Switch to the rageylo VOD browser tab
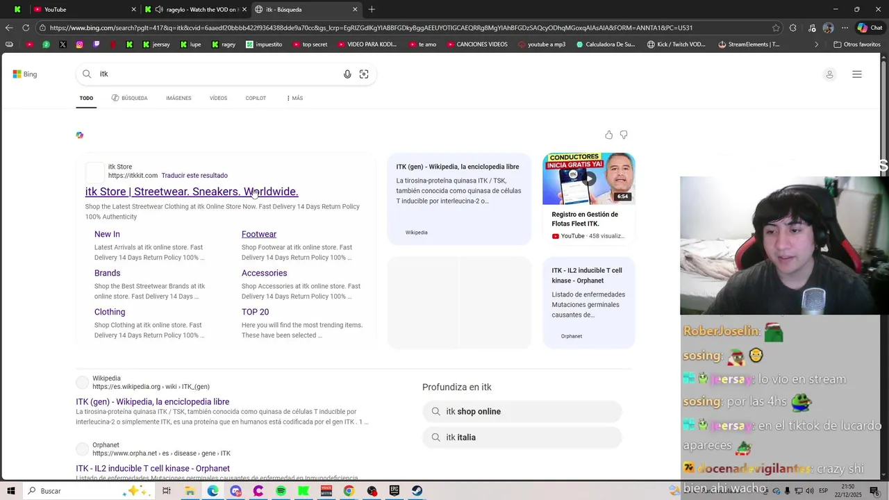Image resolution: width=889 pixels, height=500 pixels. point(194,10)
